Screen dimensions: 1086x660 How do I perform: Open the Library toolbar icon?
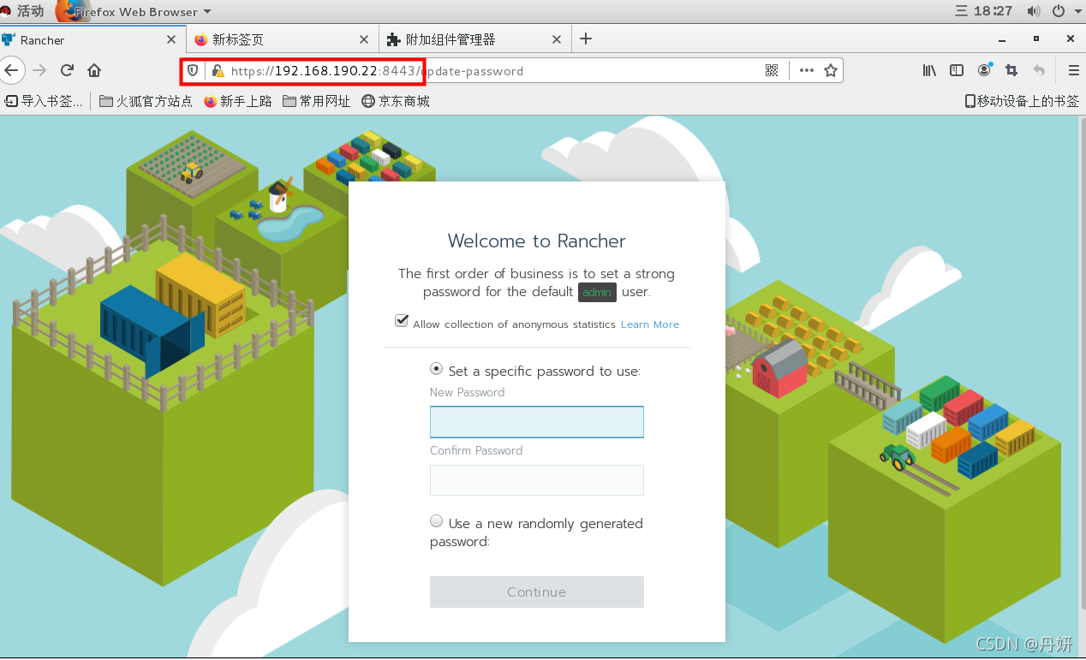(x=929, y=71)
